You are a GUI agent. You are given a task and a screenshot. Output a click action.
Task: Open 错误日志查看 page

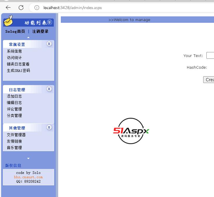tap(18, 64)
